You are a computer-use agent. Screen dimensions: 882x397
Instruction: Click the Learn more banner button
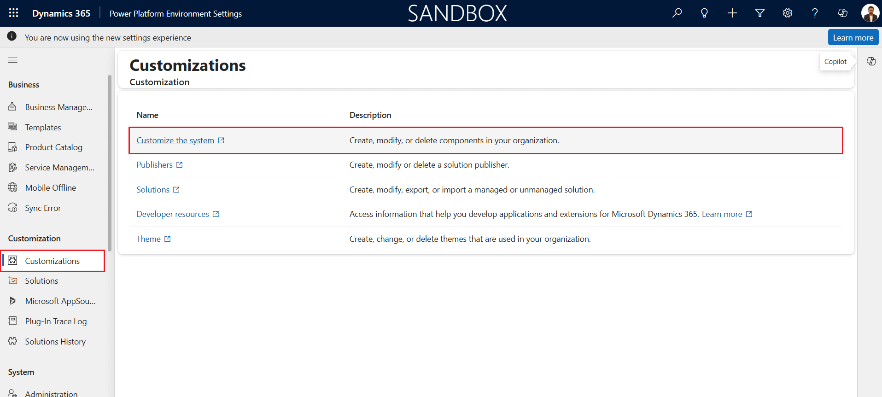click(853, 38)
